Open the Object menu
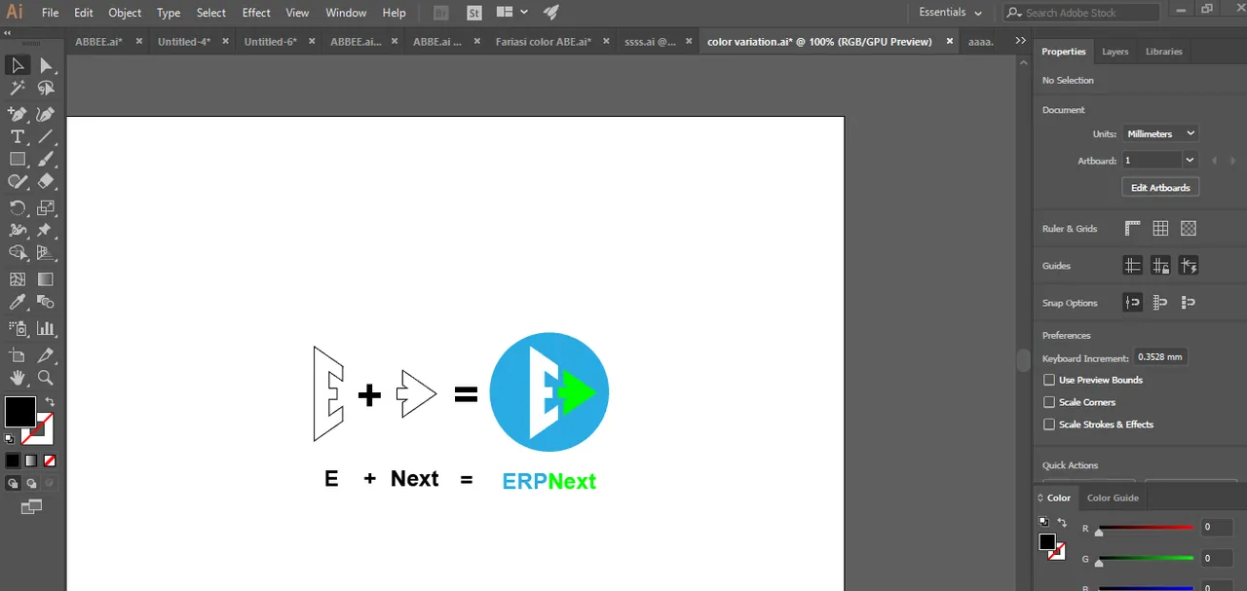 tap(125, 13)
